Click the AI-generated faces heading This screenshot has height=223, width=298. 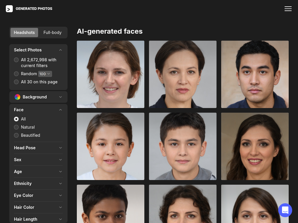[110, 31]
